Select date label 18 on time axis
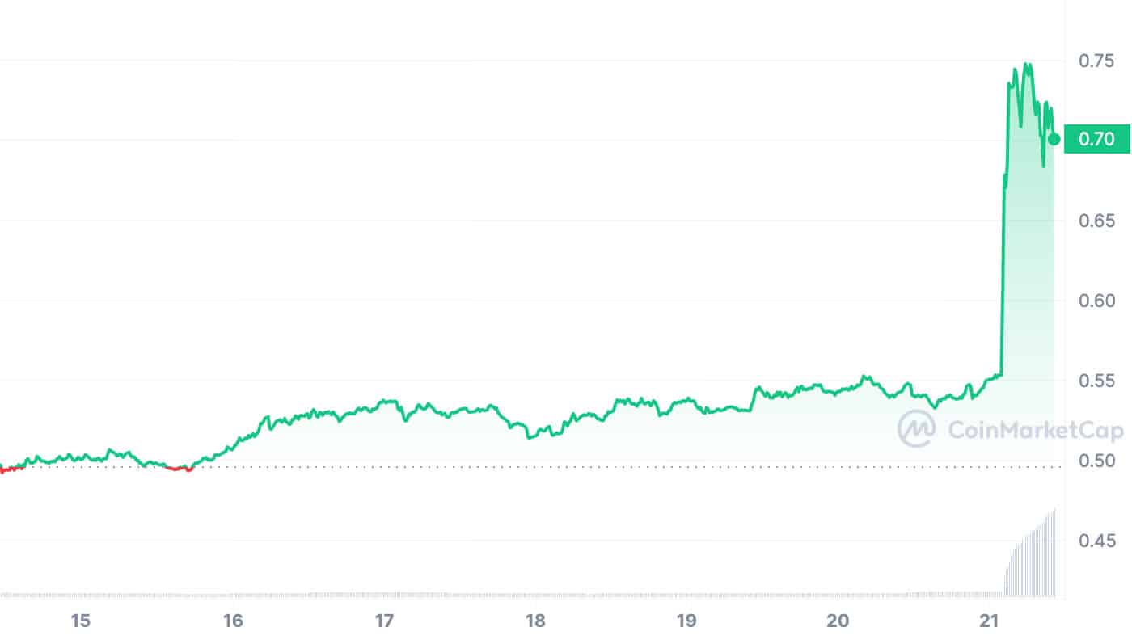 [535, 621]
